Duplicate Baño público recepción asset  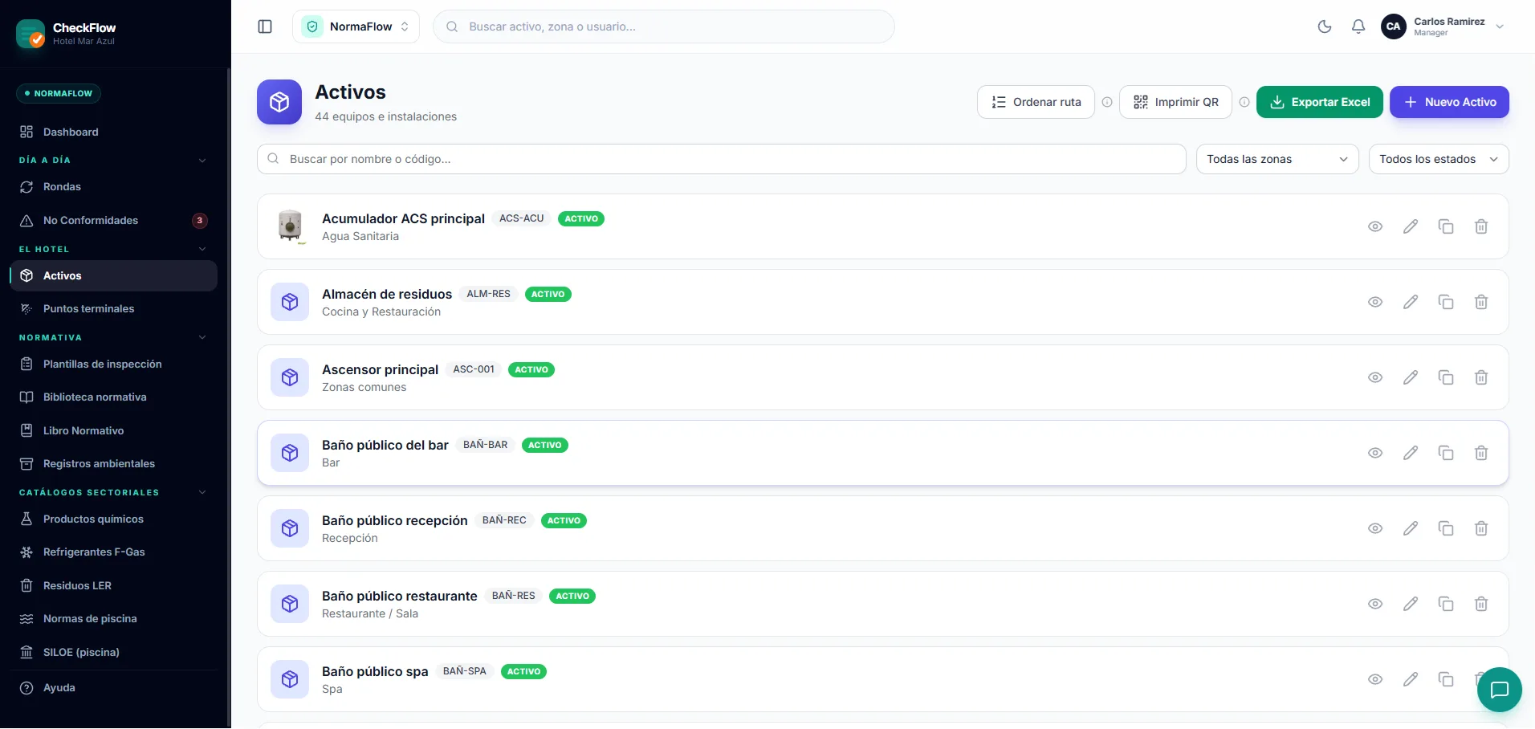[x=1446, y=528]
